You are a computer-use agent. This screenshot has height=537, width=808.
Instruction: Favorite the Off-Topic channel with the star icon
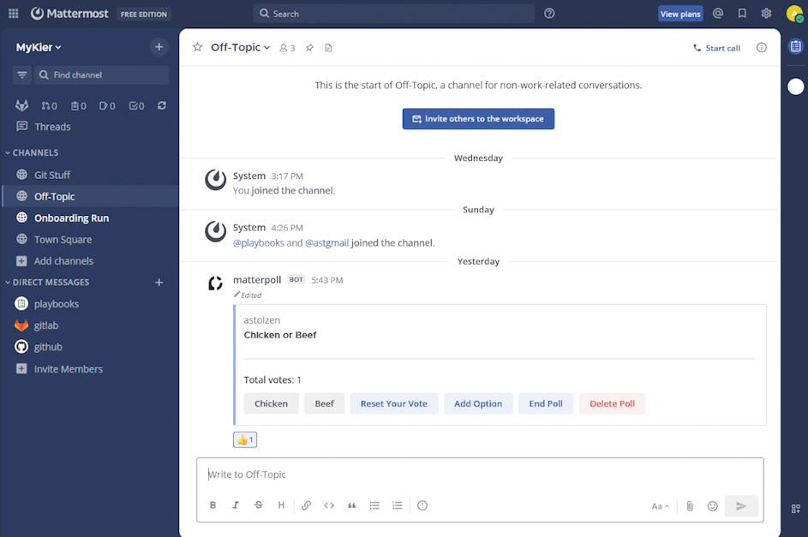[x=197, y=48]
